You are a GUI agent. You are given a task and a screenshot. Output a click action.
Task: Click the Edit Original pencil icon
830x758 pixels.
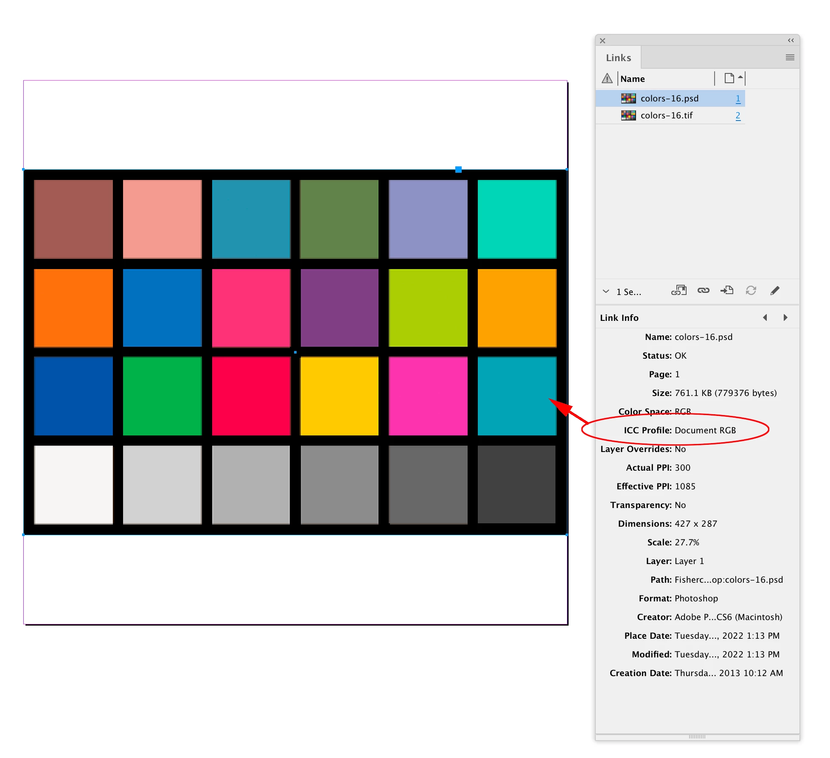[774, 291]
